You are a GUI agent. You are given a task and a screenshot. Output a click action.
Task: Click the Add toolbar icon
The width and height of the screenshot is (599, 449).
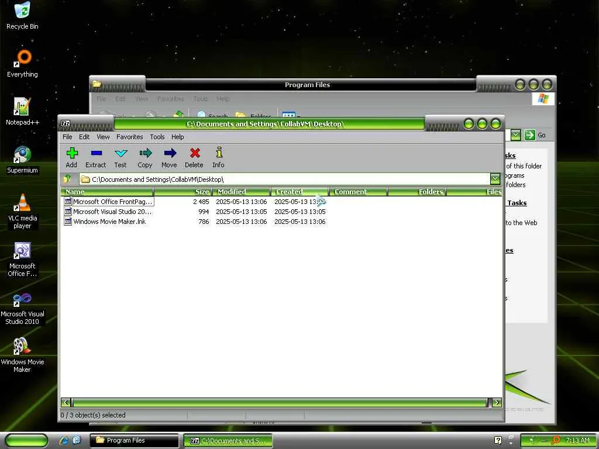[72, 153]
